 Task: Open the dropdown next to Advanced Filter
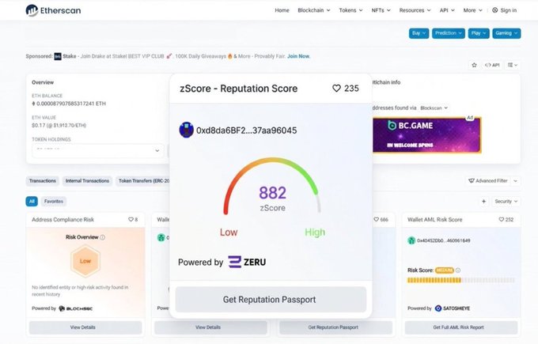pos(515,181)
